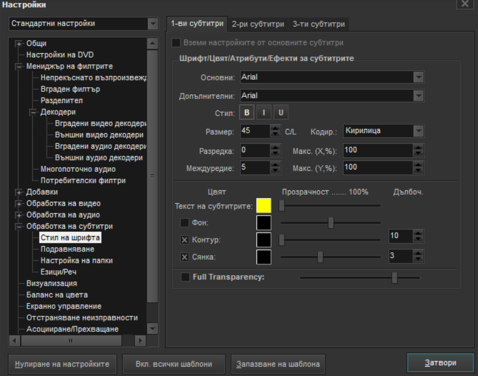Toggle the Bold style button
The height and width of the screenshot is (376, 478).
point(247,113)
